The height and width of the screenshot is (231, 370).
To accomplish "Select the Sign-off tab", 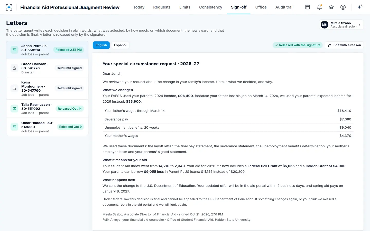I will [239, 7].
